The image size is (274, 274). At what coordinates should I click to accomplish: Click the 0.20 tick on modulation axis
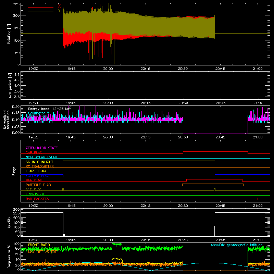click(16, 107)
